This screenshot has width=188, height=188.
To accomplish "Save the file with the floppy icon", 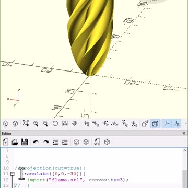I will coord(25,142).
